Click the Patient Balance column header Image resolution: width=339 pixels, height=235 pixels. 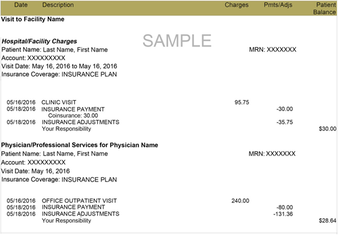point(325,9)
